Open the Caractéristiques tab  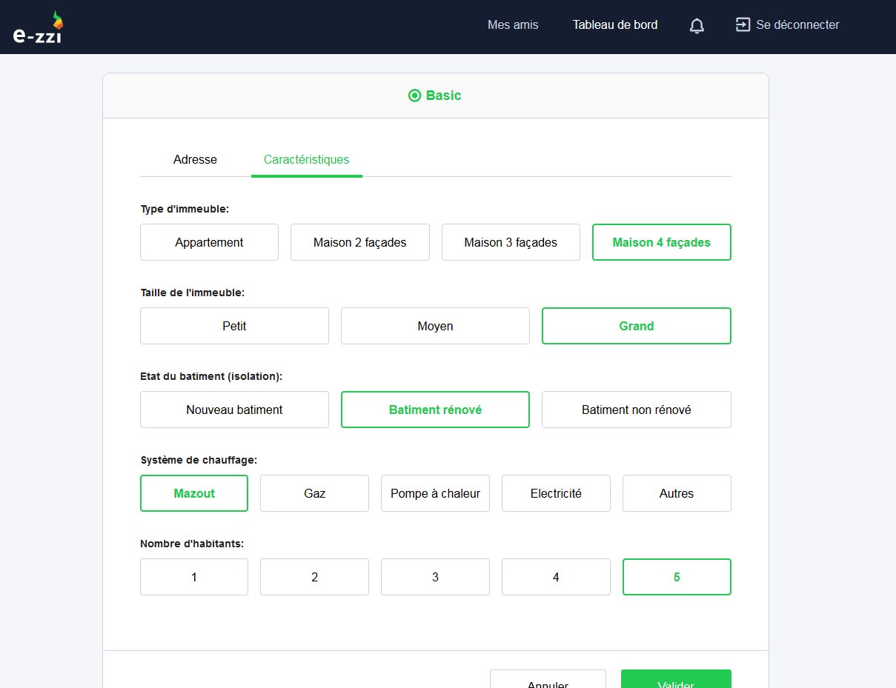click(x=306, y=159)
